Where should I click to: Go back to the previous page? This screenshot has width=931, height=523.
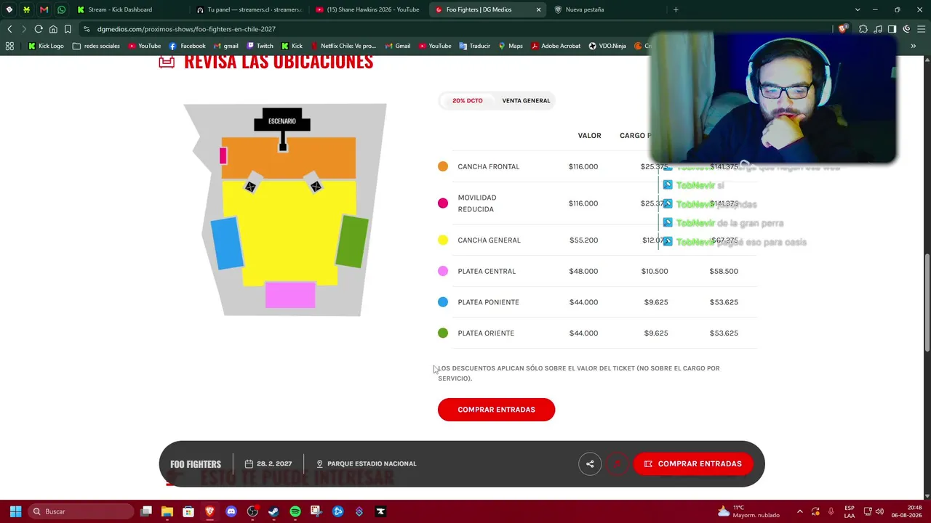click(9, 29)
